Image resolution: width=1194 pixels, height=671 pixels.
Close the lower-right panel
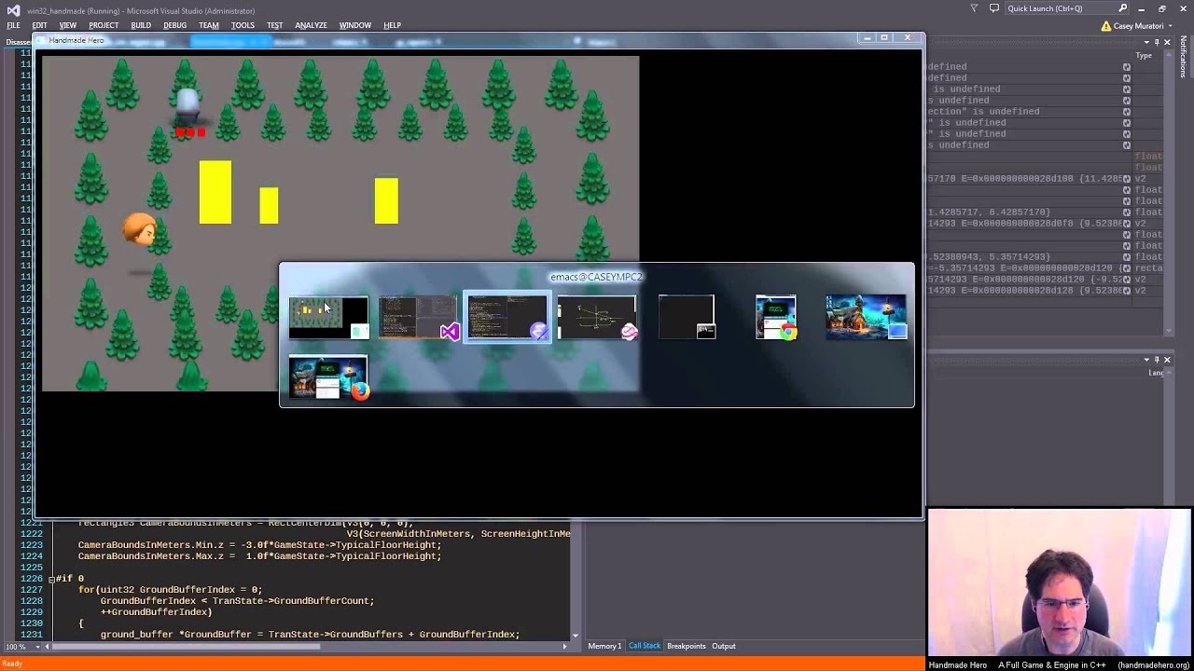[x=1167, y=360]
